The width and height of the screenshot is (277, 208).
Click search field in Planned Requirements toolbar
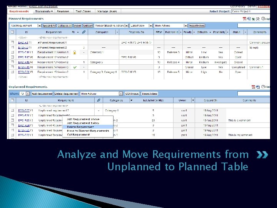point(254,26)
